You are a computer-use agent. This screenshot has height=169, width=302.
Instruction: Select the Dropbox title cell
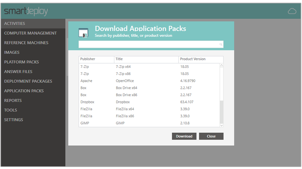tap(123, 102)
